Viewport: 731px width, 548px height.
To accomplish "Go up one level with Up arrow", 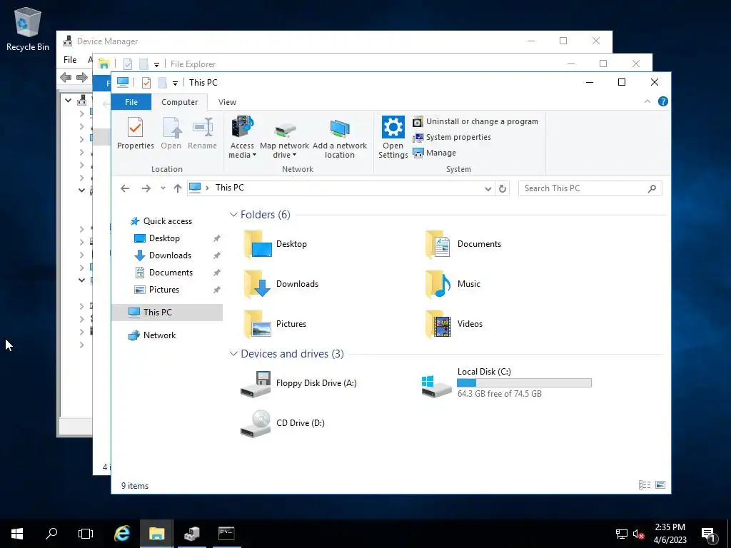I will tap(178, 188).
